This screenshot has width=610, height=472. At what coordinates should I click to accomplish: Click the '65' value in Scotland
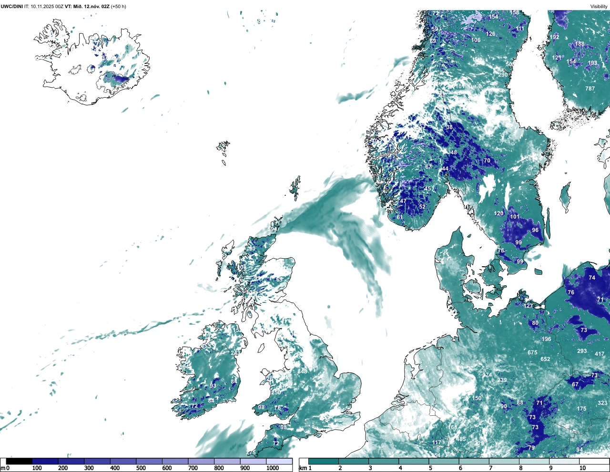279,279
